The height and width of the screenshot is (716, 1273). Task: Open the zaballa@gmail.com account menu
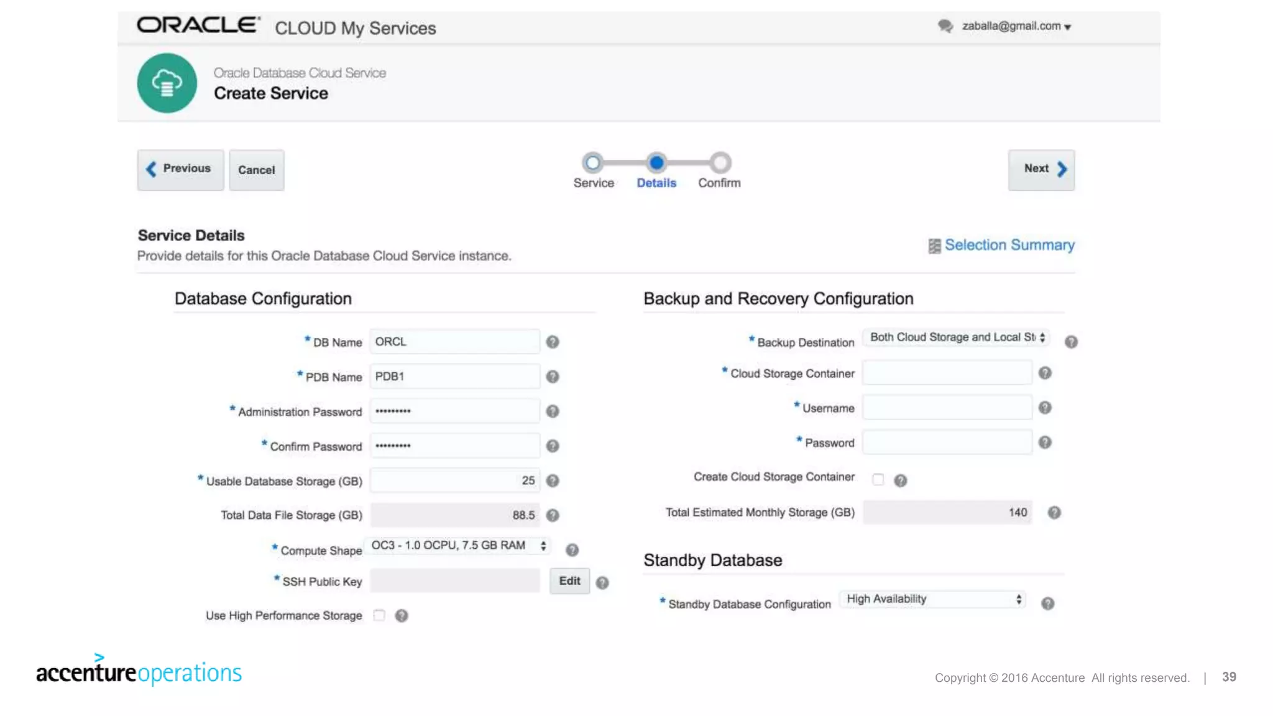[x=1016, y=26]
